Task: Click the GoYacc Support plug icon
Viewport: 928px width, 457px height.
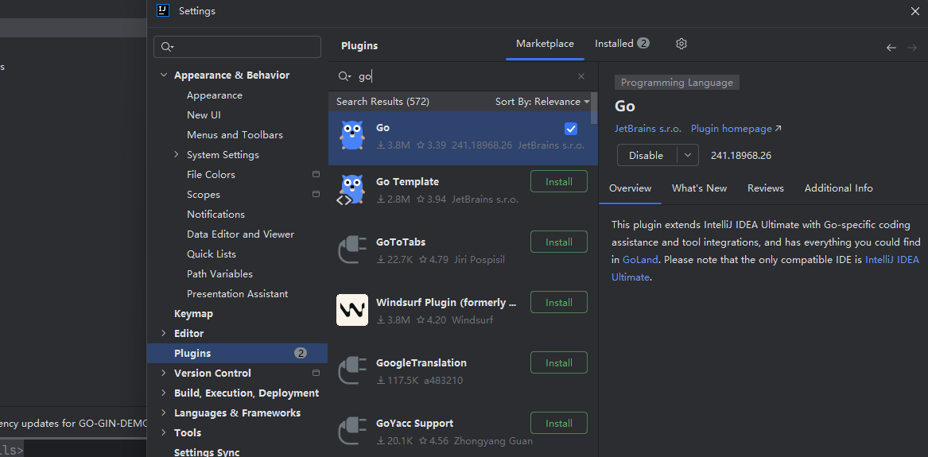Action: pos(351,431)
